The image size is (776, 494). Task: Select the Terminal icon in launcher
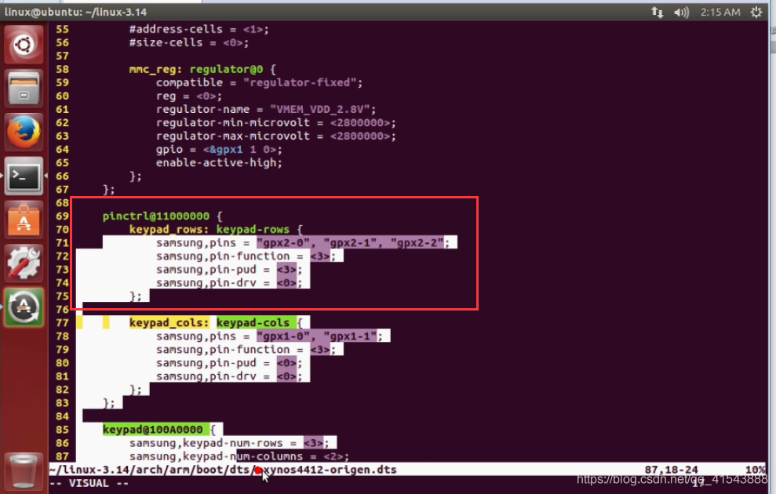point(24,176)
